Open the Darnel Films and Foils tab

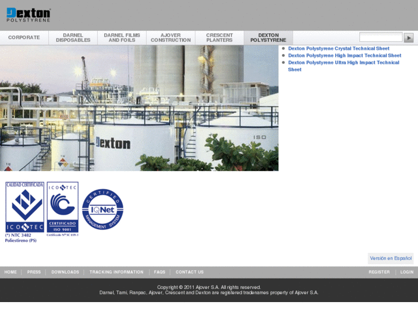point(122,37)
